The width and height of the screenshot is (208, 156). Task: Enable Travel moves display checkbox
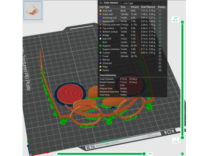160,56
